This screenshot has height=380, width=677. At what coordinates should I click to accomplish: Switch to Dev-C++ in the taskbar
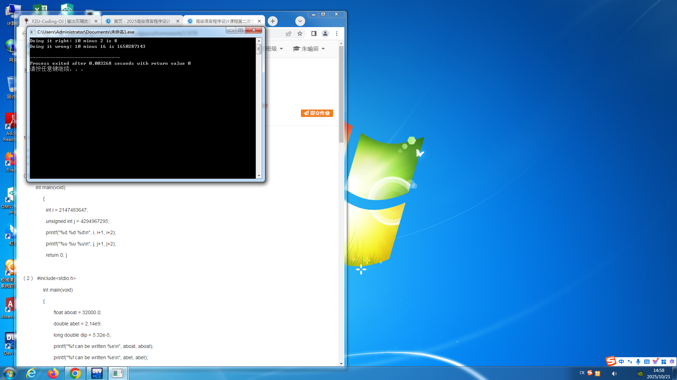tap(97, 373)
